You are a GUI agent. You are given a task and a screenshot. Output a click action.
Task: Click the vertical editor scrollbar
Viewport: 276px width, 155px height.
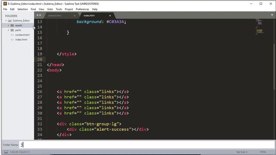[274, 67]
